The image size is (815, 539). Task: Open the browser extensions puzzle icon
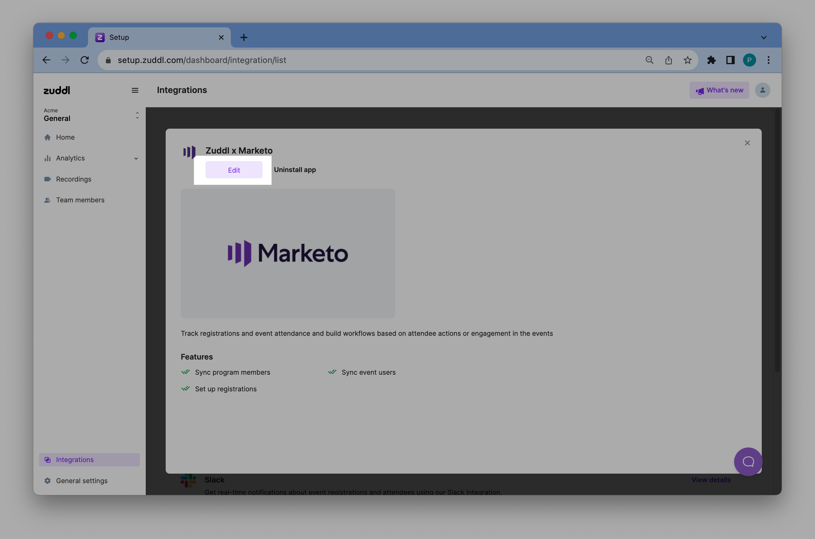[x=711, y=60]
